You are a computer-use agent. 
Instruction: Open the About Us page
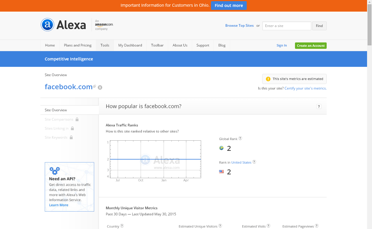coord(180,45)
